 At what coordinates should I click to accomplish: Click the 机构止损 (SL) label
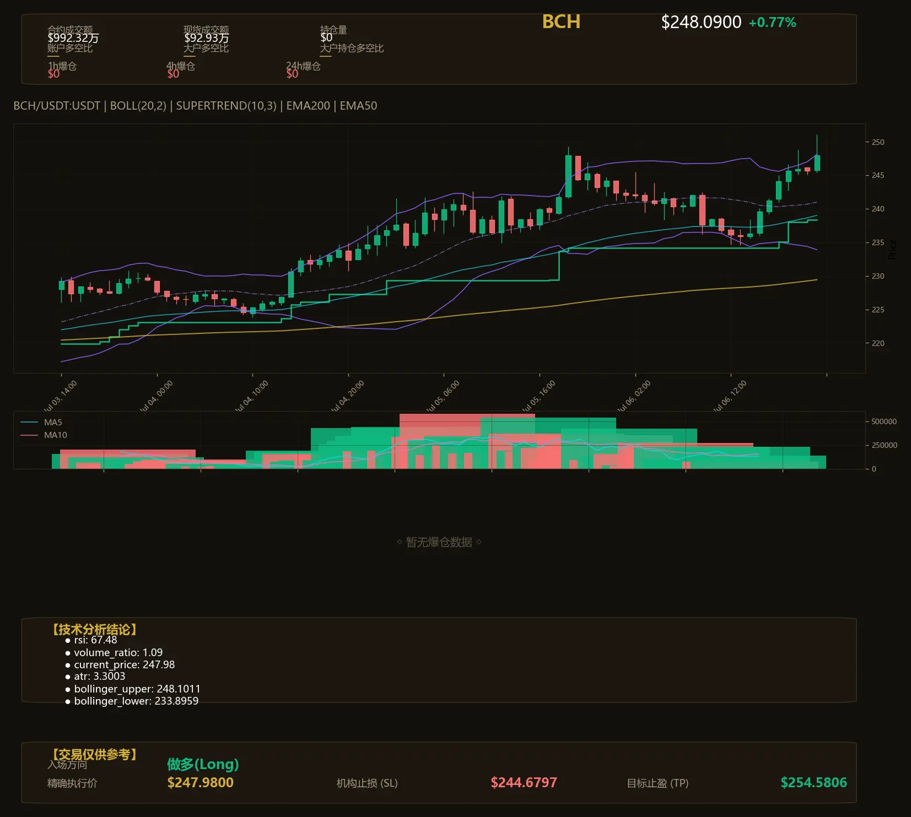[x=367, y=783]
